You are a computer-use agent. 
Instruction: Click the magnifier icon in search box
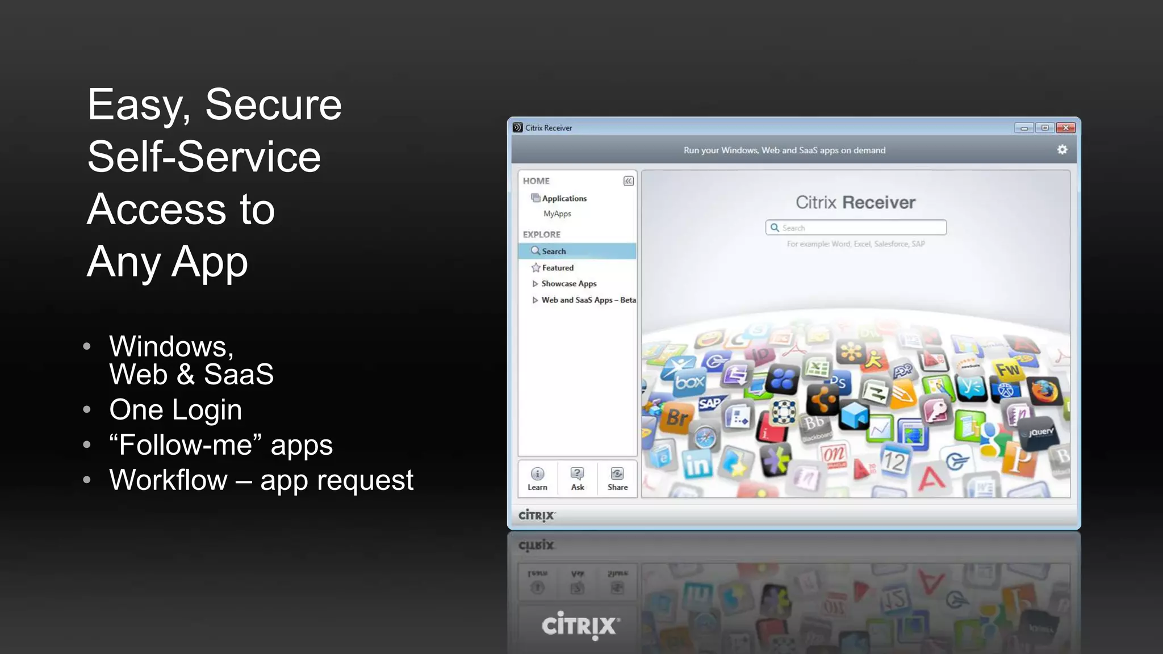click(x=775, y=228)
